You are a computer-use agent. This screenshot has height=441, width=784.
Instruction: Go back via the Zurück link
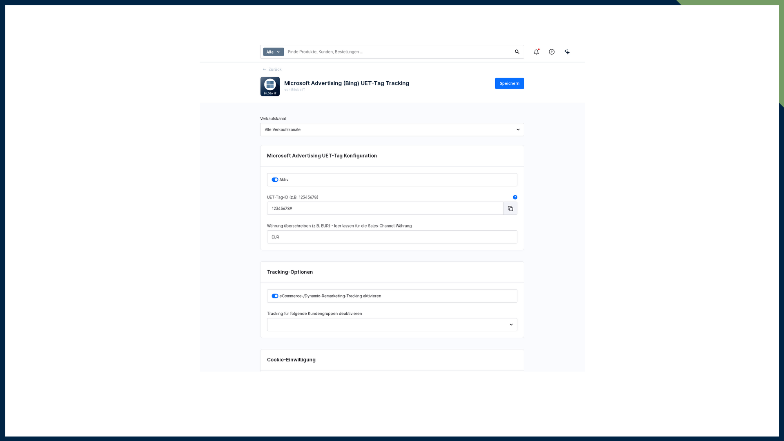[275, 69]
